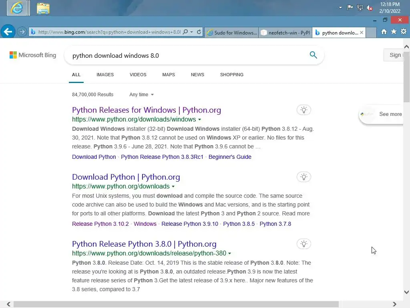The height and width of the screenshot is (308, 410).
Task: Select the ALL results tab
Action: pyautogui.click(x=76, y=75)
